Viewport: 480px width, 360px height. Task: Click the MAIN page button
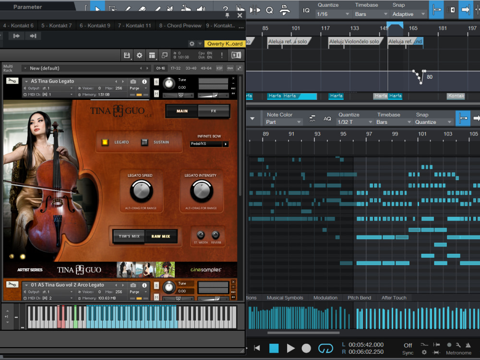[x=182, y=111]
